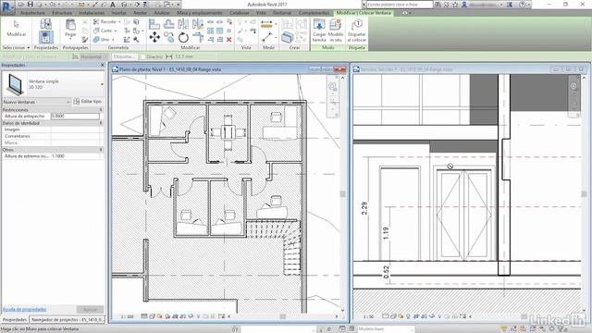592x333 pixels.
Task: Click the Open folder icon in quick access toolbar
Action: [21, 5]
